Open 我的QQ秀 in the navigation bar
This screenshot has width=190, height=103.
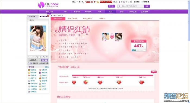coord(133,12)
